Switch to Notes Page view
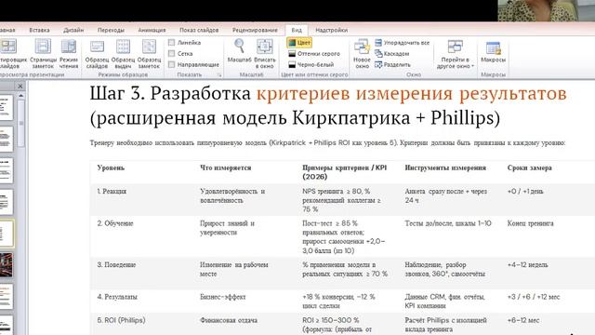 point(43,53)
